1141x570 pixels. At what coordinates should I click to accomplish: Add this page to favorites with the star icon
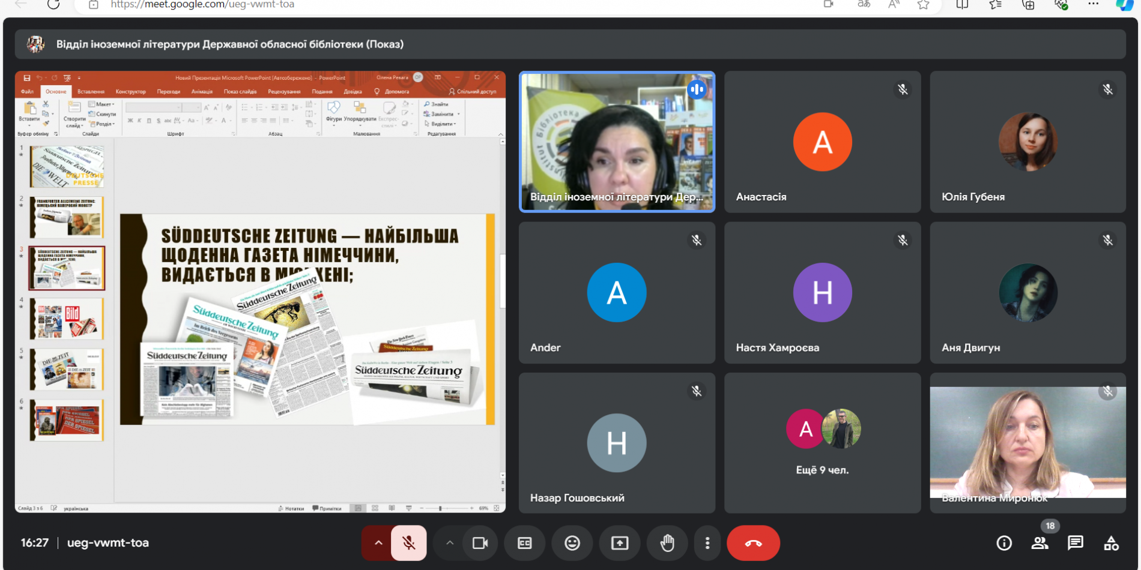click(924, 5)
